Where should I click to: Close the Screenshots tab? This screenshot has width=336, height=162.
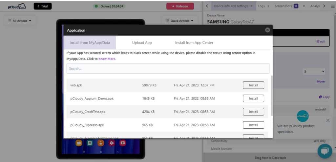click(304, 6)
